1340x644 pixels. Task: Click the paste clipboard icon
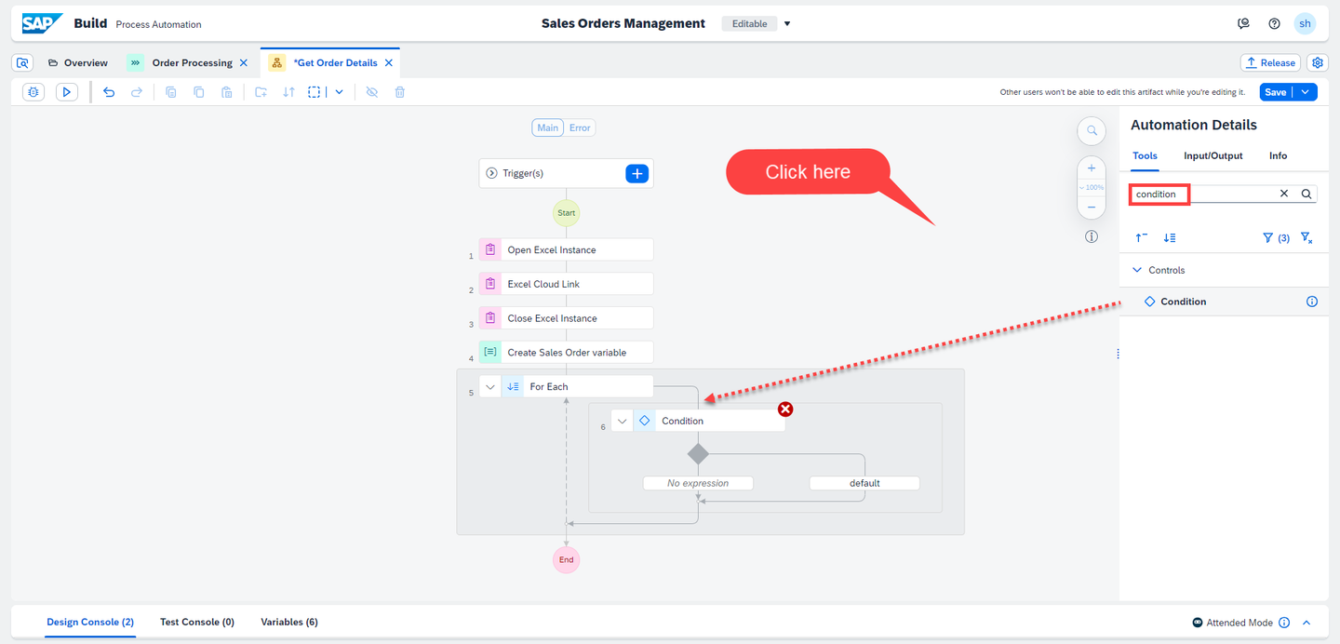coord(226,92)
